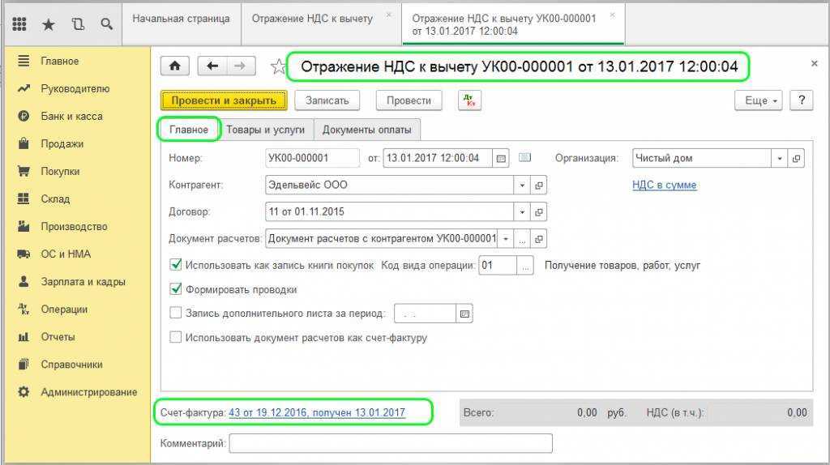Click the search magnifier icon

pos(106,24)
